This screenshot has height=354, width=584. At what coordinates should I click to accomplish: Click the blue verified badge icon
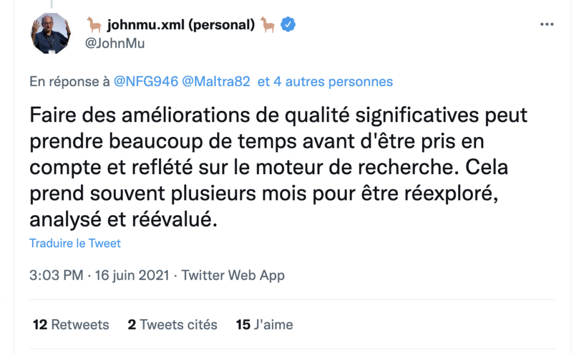click(288, 24)
